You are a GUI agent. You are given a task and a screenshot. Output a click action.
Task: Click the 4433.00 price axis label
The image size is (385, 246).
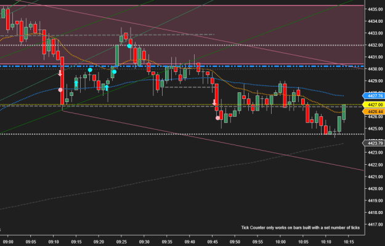tap(375, 33)
